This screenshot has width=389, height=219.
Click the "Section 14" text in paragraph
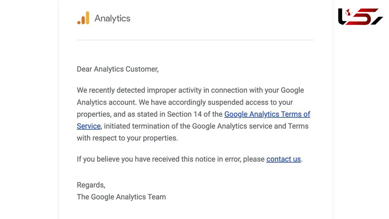pos(184,114)
